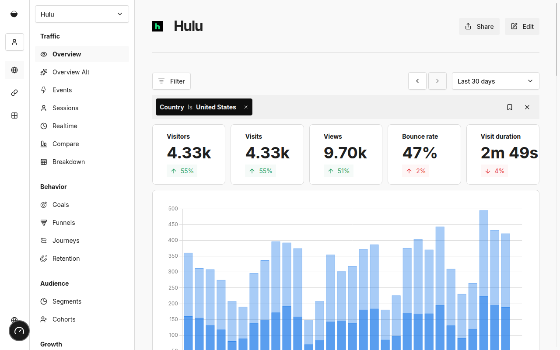Open the Realtime menu item
The image size is (560, 350).
(x=65, y=126)
